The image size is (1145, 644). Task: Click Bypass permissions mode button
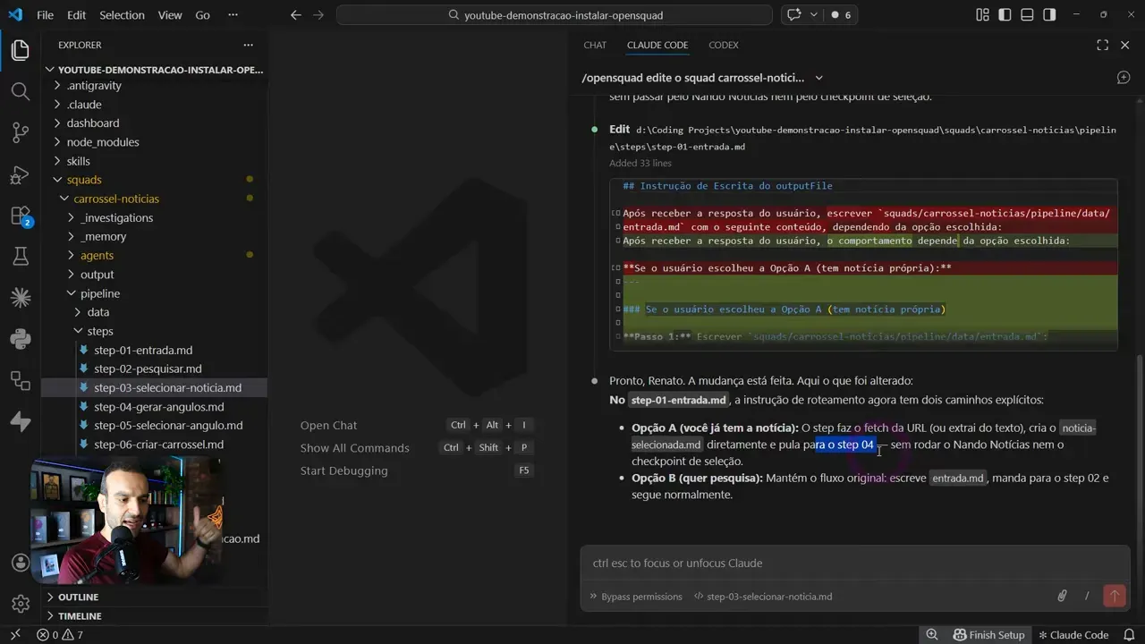tap(635, 597)
